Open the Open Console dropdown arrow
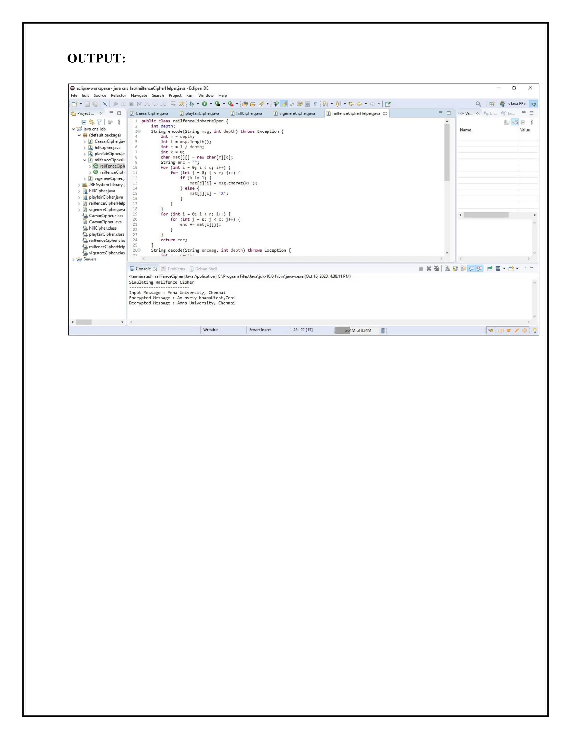Viewport: 571px width, 739px height. pos(517,269)
